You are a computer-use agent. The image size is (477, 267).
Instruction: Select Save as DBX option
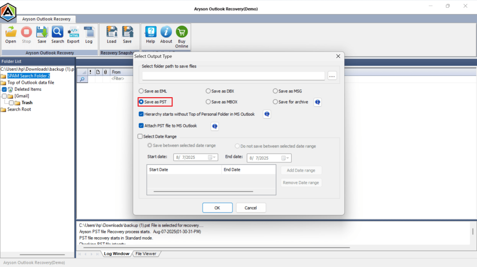click(208, 91)
